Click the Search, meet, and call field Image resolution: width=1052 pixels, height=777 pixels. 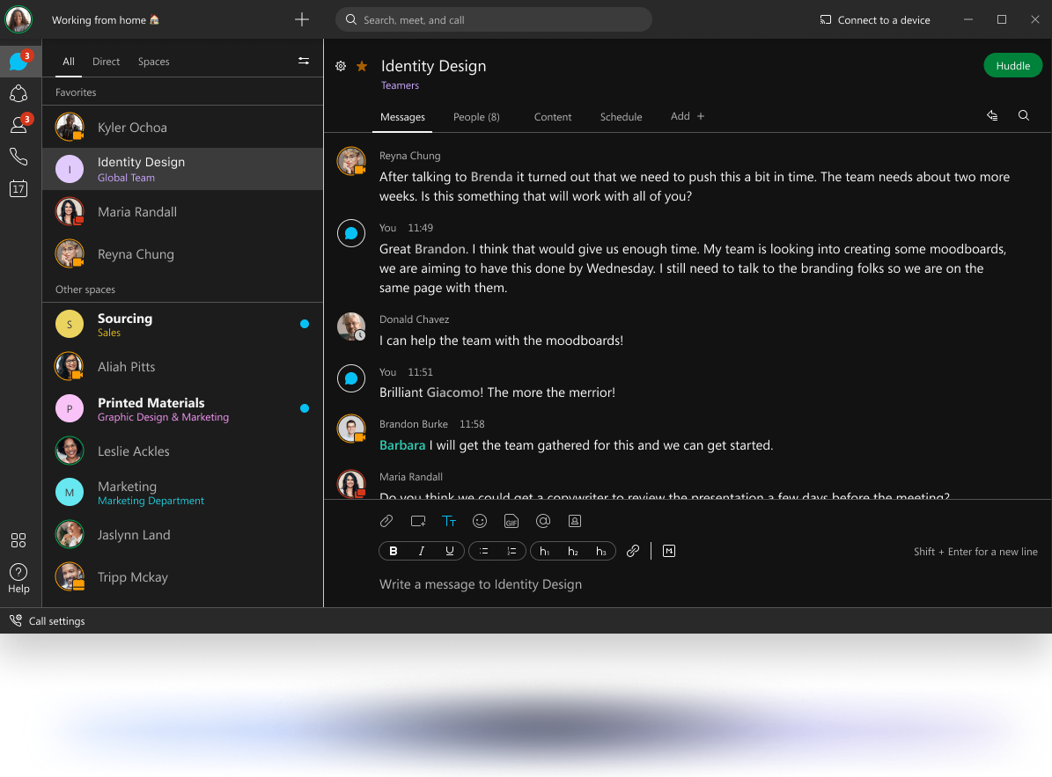pyautogui.click(x=494, y=19)
